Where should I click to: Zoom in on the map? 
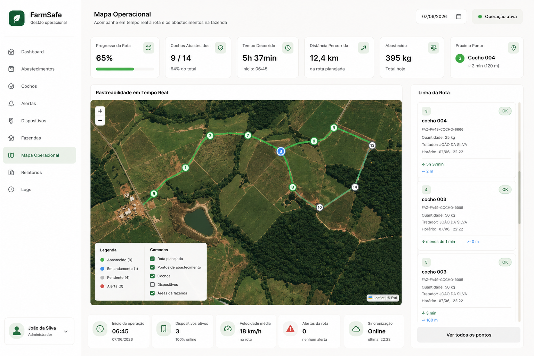(x=100, y=111)
